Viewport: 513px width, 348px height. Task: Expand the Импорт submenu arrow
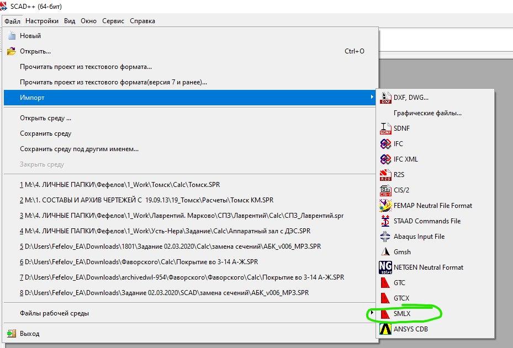[372, 97]
